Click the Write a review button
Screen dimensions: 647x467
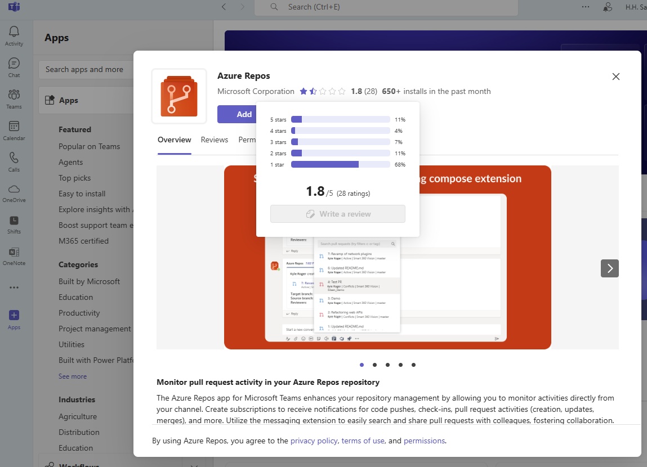(337, 214)
